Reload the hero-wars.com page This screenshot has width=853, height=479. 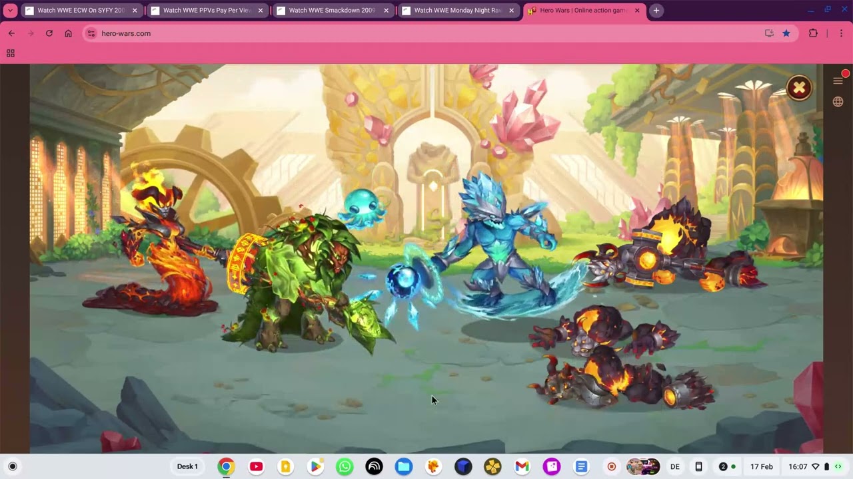coord(49,33)
